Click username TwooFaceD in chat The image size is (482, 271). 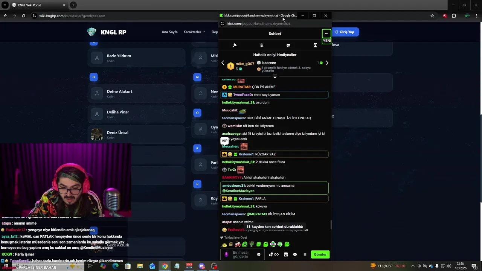pyautogui.click(x=243, y=95)
